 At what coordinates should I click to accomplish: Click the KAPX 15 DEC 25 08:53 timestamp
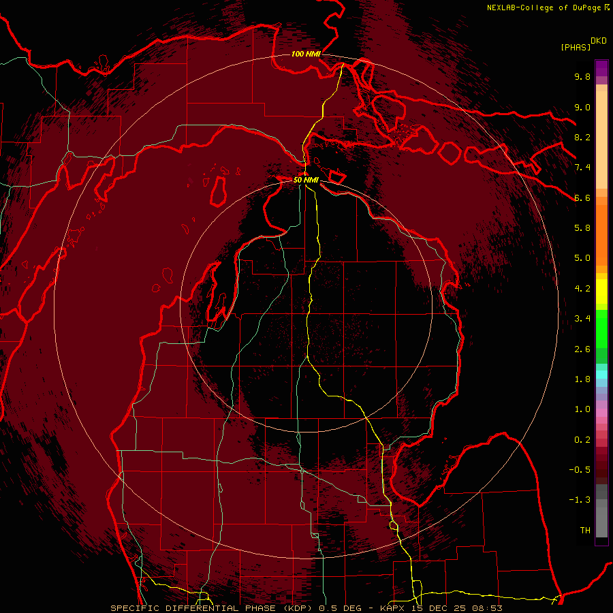click(x=441, y=608)
